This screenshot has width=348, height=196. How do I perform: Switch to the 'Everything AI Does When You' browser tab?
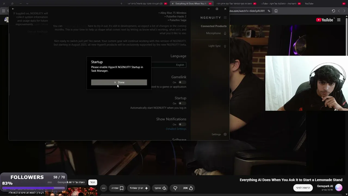click(x=191, y=4)
